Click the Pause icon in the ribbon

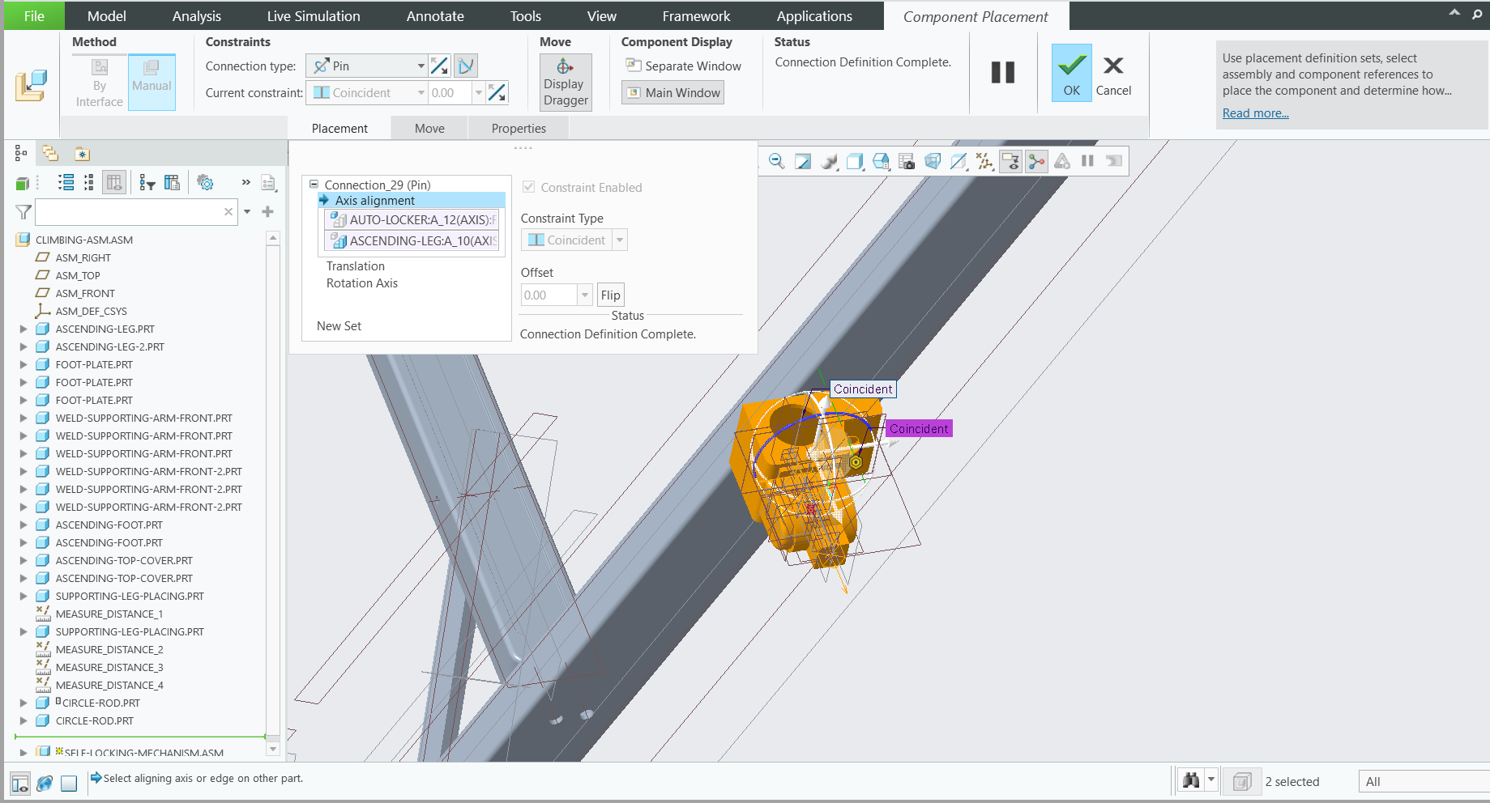(x=1002, y=73)
